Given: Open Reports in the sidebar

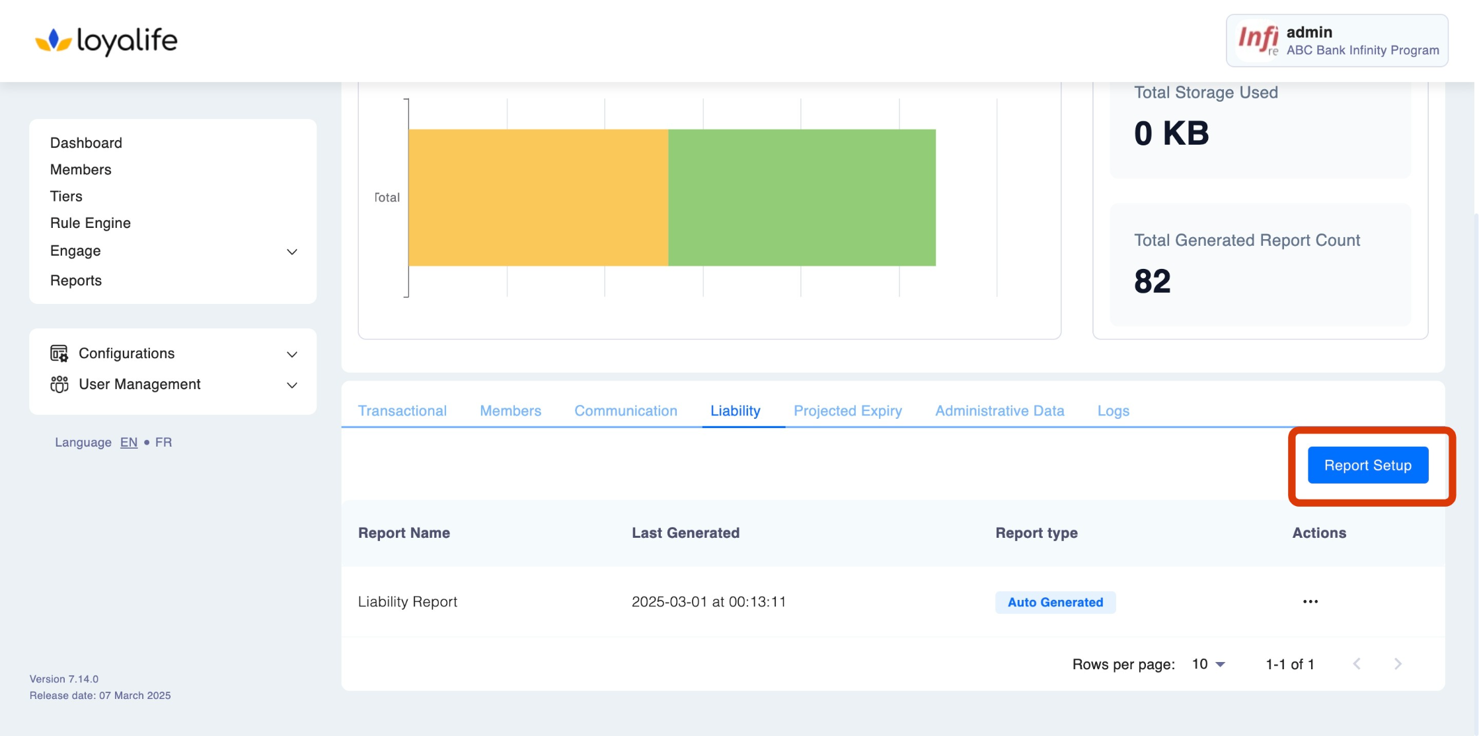Looking at the screenshot, I should [76, 280].
